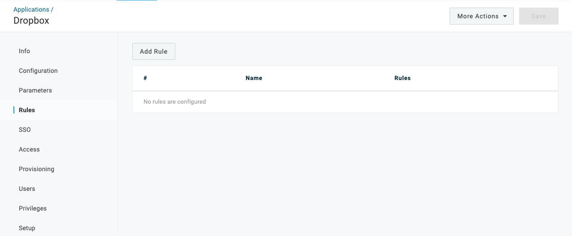Screen dimensions: 572x236
Task: Open the Privileges section
Action: point(33,208)
